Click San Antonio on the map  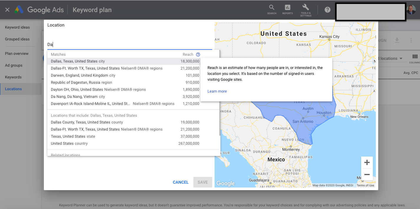point(303,121)
